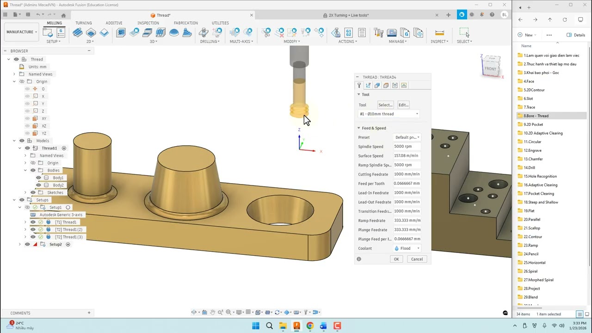Toggle visibility of Models node
Viewport: 592px width, 333px height.
(22, 141)
